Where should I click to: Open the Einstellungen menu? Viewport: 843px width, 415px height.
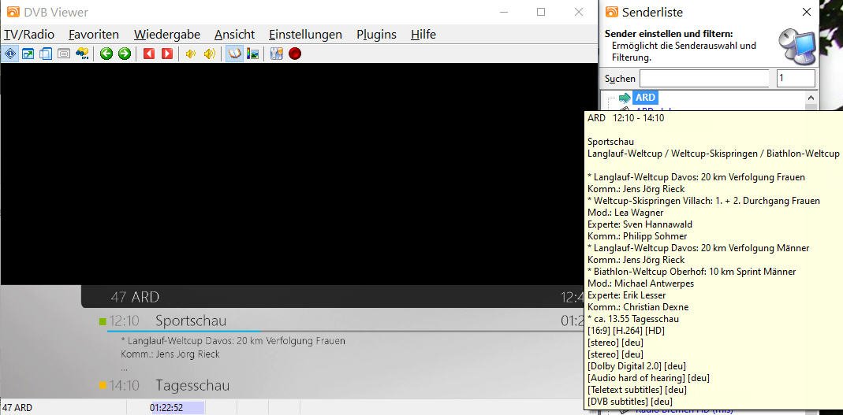[x=305, y=35]
